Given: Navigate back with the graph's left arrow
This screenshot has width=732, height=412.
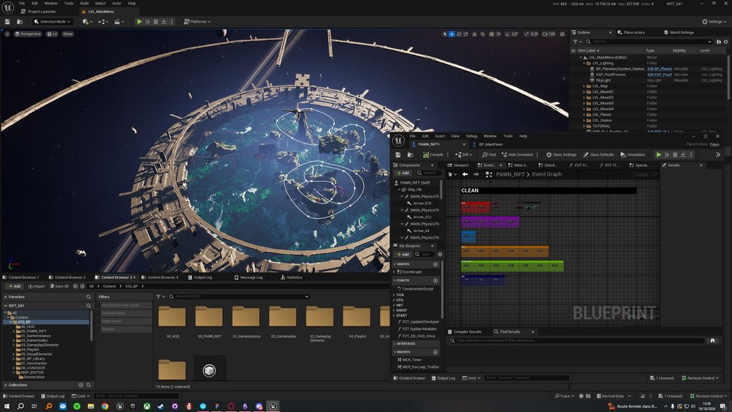Looking at the screenshot, I should [x=465, y=174].
